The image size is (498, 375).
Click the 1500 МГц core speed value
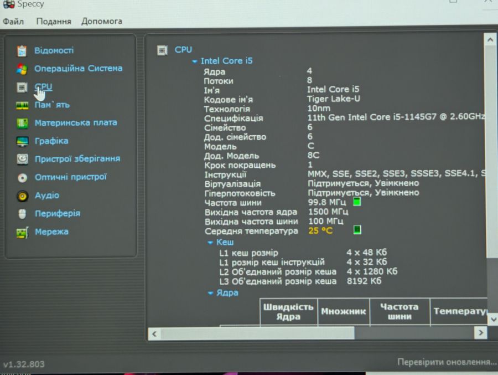click(x=328, y=212)
